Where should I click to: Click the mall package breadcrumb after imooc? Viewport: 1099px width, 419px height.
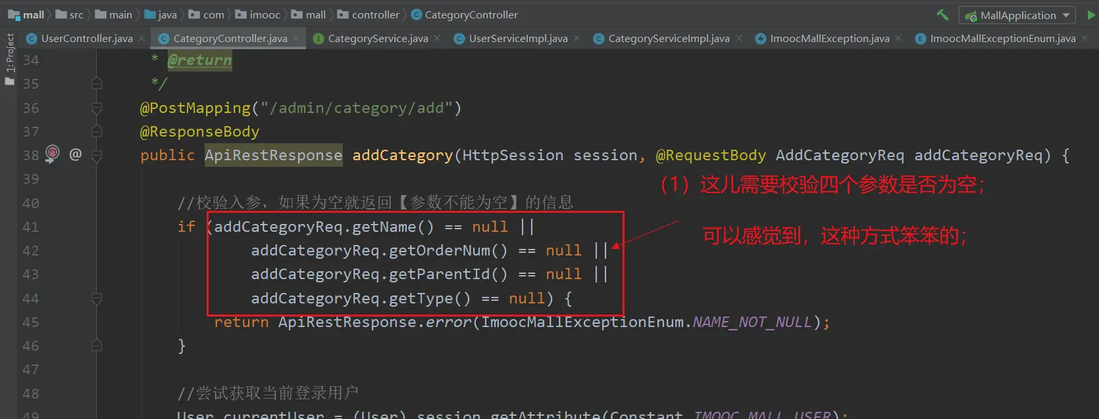point(309,14)
